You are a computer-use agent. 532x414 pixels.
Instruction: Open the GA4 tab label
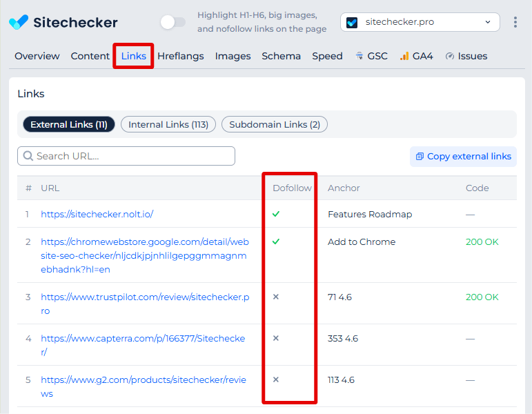(422, 56)
